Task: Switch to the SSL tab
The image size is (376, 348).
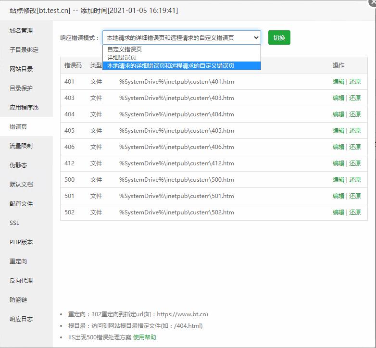Action: pyautogui.click(x=14, y=223)
